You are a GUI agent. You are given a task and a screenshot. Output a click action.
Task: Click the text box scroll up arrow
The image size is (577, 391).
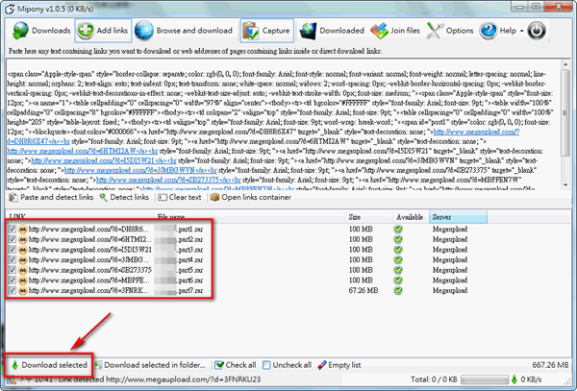pos(565,64)
